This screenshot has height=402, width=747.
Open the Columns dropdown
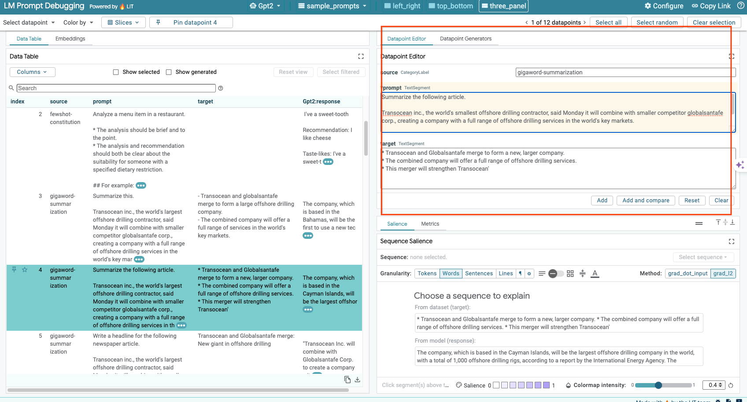pos(32,72)
